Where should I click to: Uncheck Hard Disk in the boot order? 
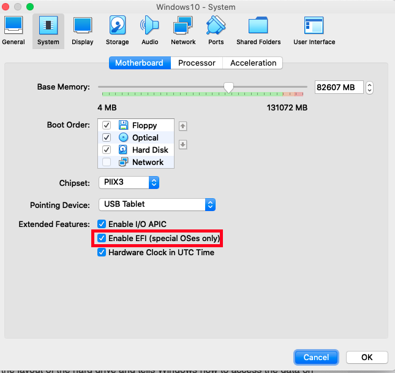pos(107,150)
